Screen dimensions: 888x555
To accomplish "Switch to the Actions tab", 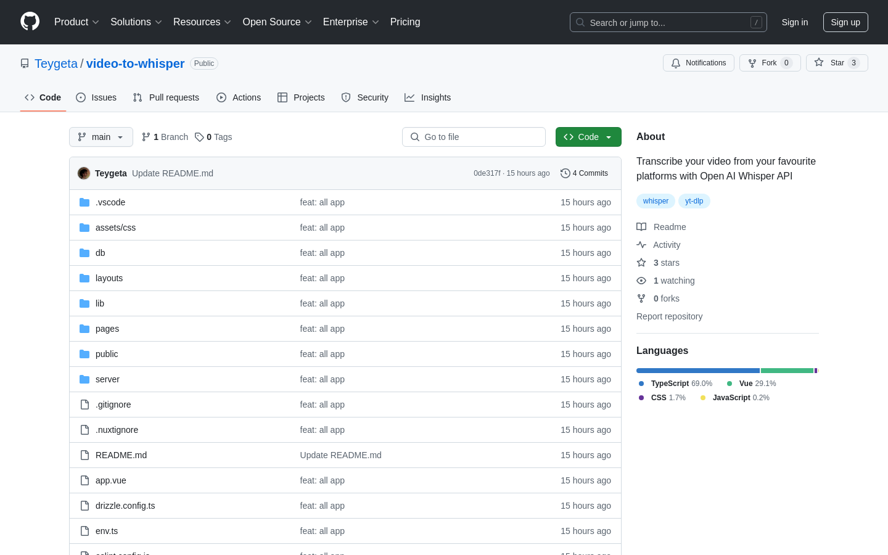I will 239,97.
